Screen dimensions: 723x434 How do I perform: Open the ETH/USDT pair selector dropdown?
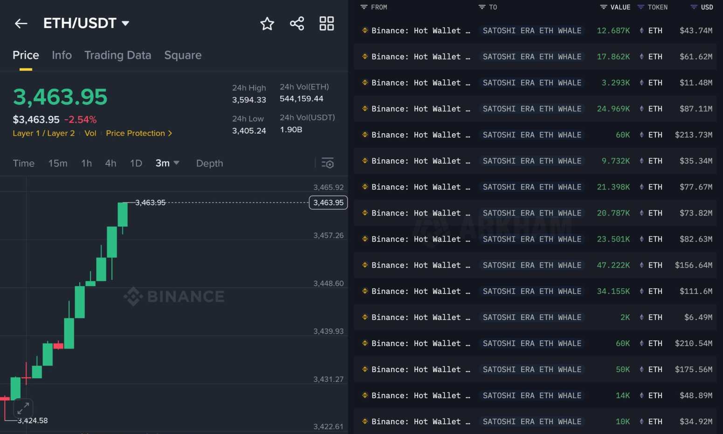[125, 23]
